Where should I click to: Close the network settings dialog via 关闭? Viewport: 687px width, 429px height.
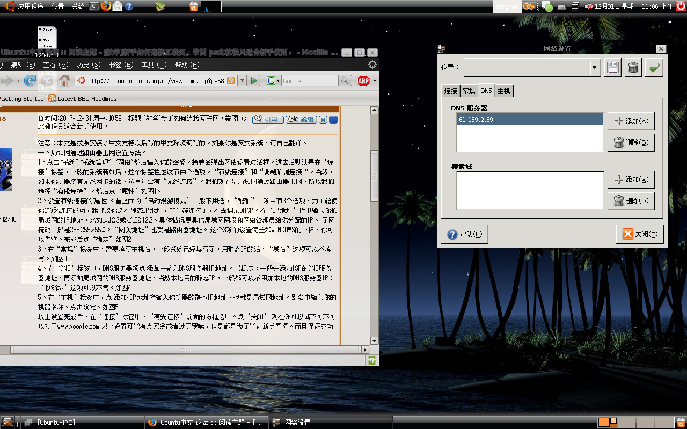click(640, 234)
